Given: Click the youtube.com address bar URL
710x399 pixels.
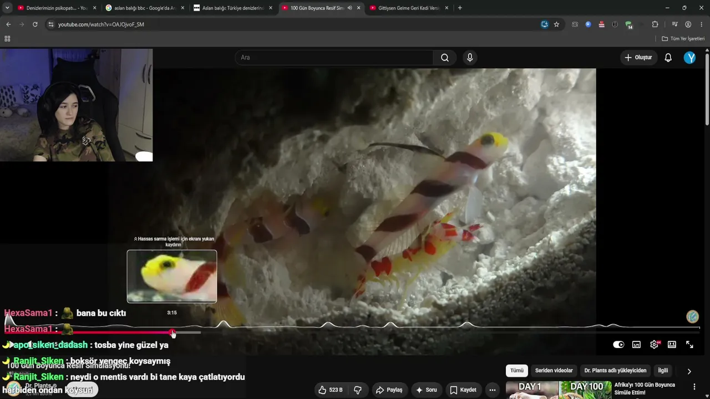Looking at the screenshot, I should (101, 24).
